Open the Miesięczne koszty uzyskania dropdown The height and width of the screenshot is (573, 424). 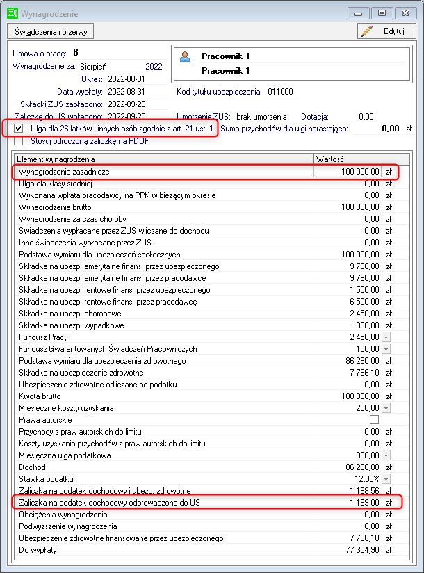click(x=386, y=407)
